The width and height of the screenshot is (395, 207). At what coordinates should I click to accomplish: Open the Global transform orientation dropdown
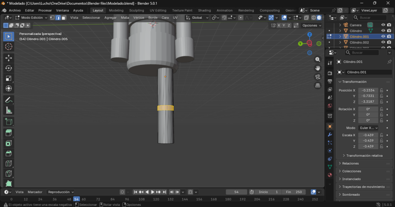197,18
